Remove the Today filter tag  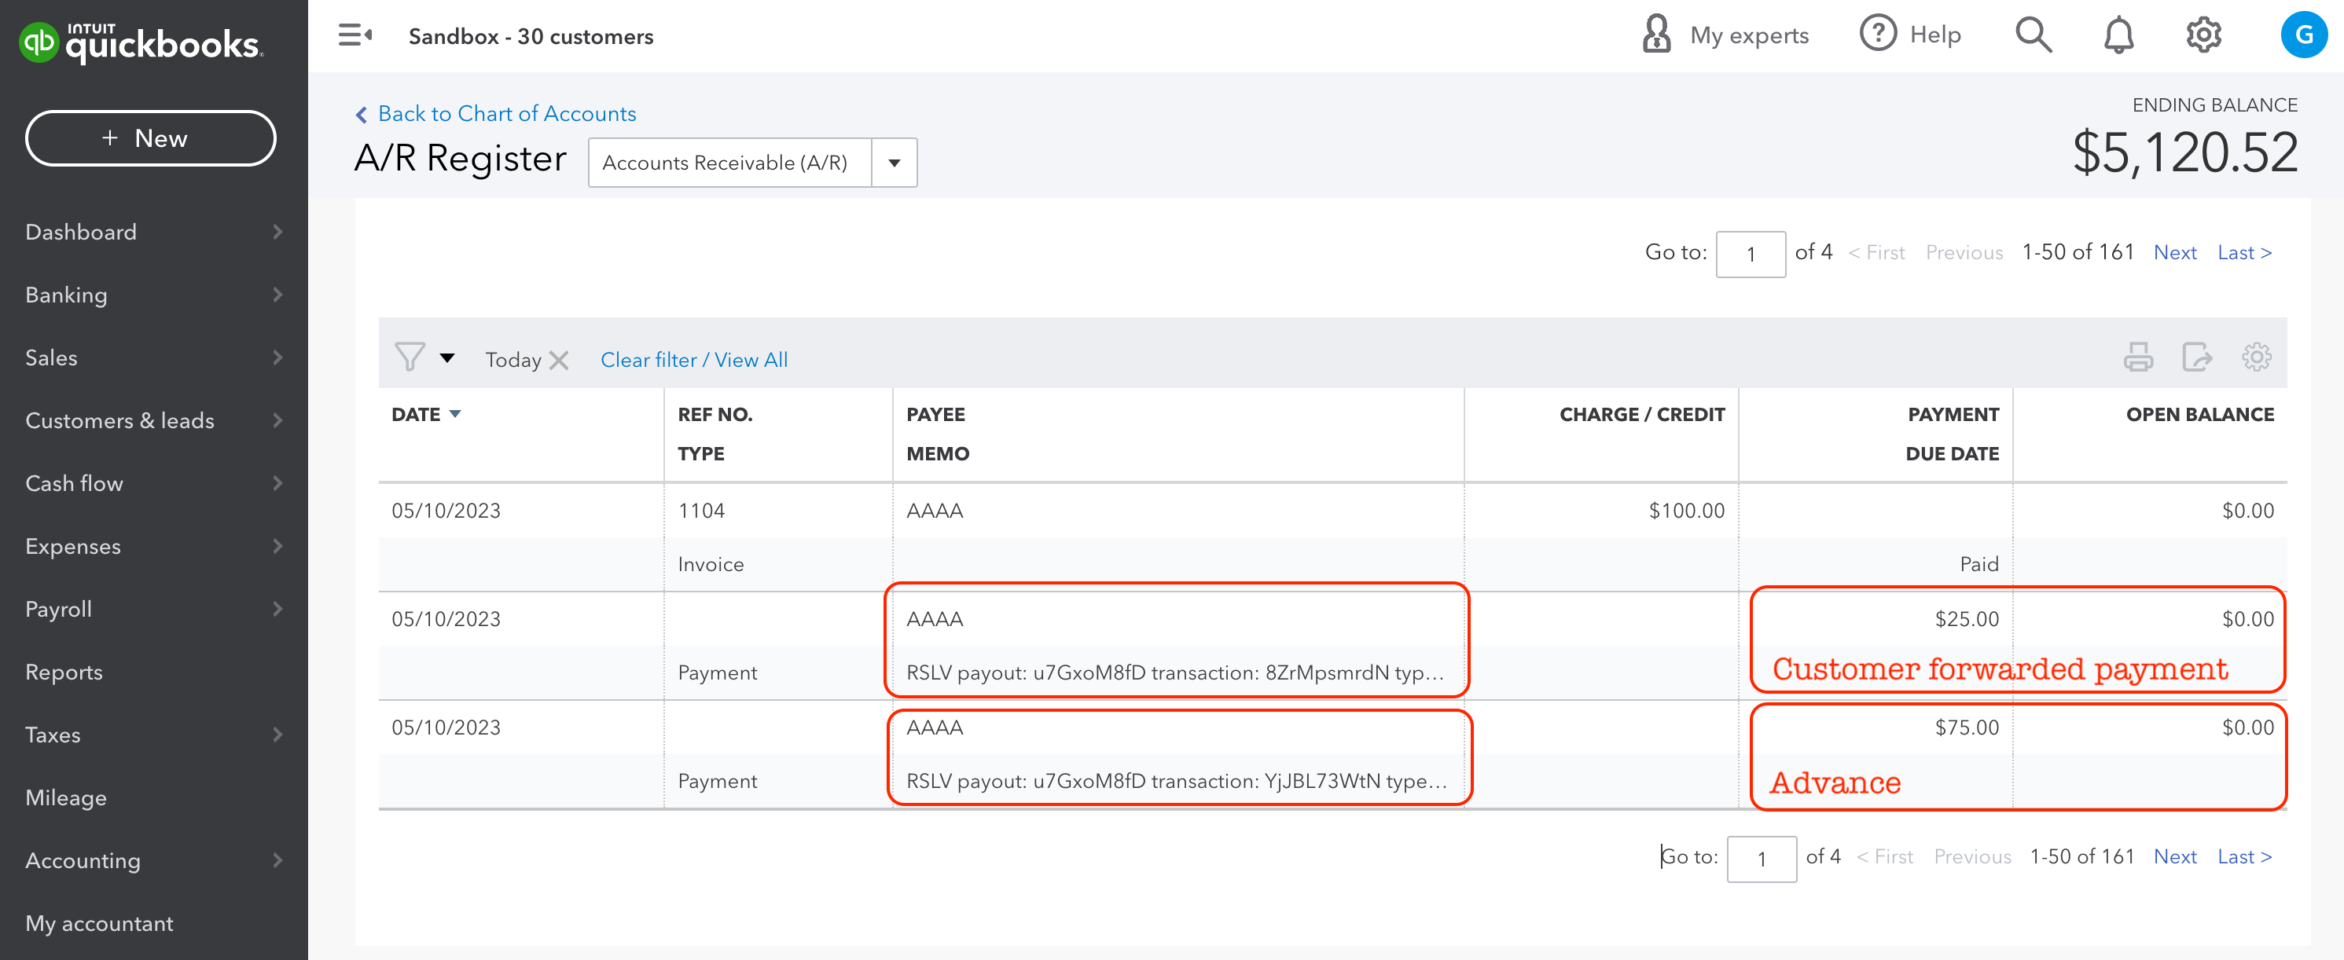pyautogui.click(x=560, y=361)
